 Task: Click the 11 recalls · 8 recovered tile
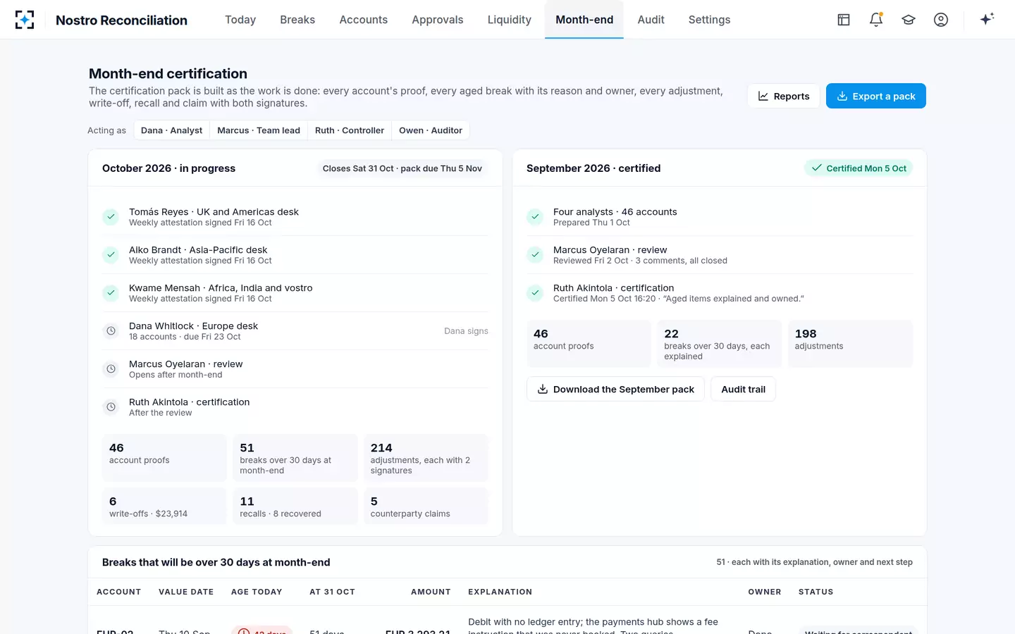[x=295, y=506]
